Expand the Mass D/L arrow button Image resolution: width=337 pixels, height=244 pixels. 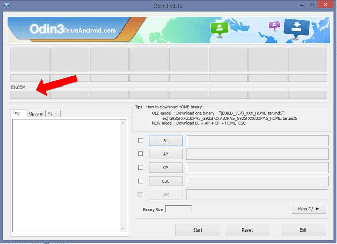point(309,209)
